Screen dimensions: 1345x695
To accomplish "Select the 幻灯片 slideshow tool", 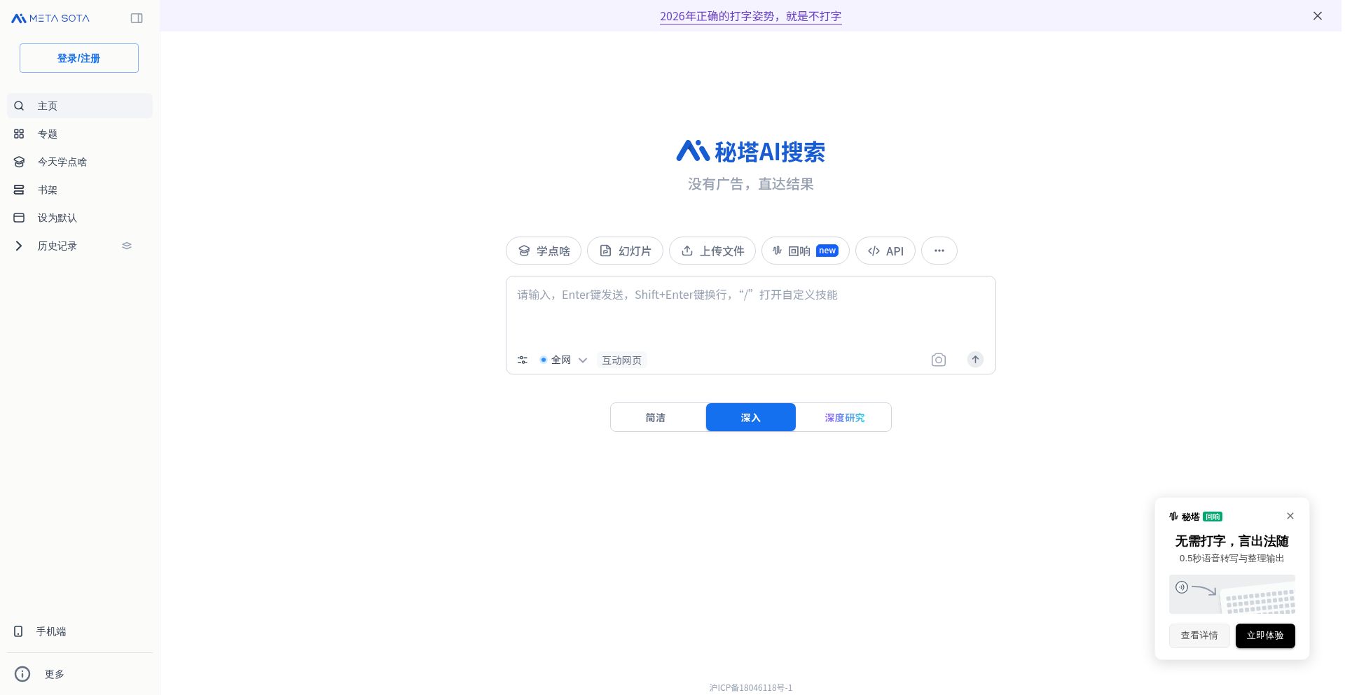I will coord(624,251).
